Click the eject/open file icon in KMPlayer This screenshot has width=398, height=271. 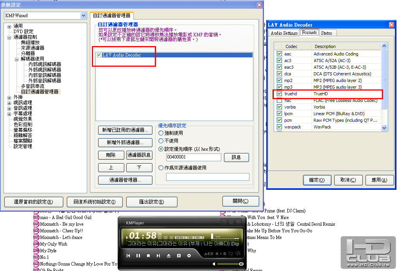click(169, 255)
